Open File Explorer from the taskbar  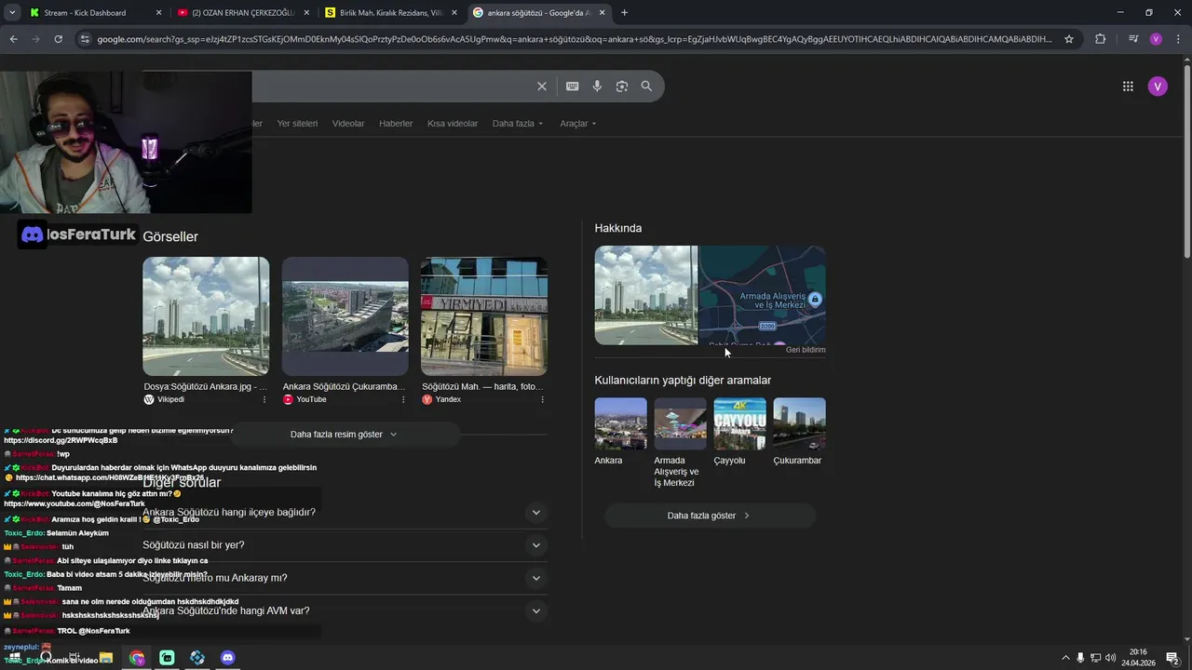point(106,658)
